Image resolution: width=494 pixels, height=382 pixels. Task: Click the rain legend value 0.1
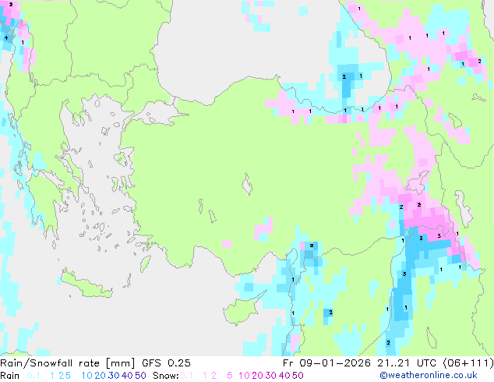(34, 376)
